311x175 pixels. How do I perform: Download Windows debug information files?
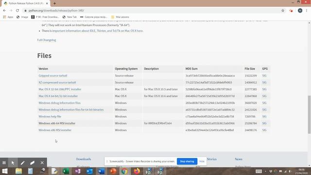pyautogui.click(x=59, y=103)
